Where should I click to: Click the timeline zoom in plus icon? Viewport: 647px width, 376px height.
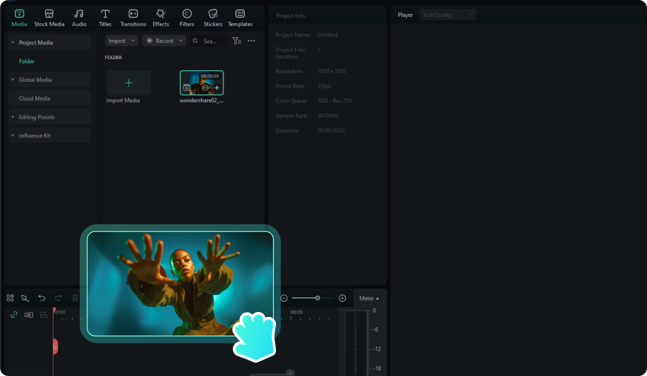tap(343, 298)
